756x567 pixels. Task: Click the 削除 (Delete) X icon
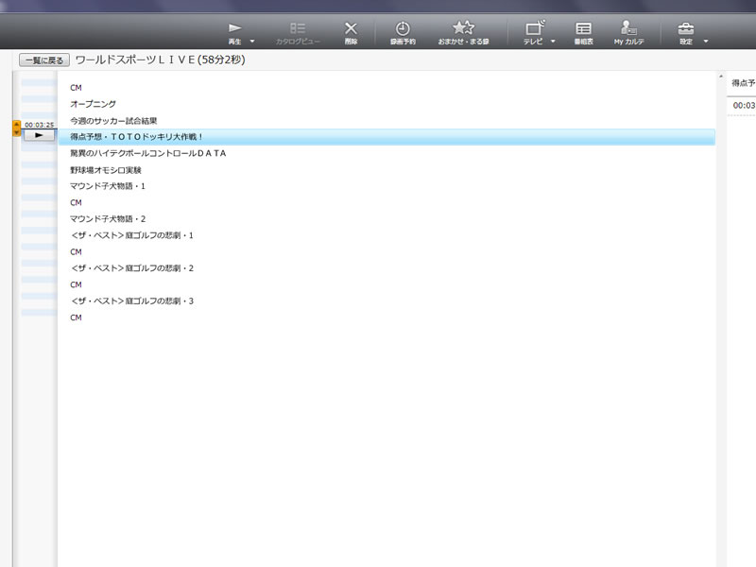pyautogui.click(x=351, y=28)
